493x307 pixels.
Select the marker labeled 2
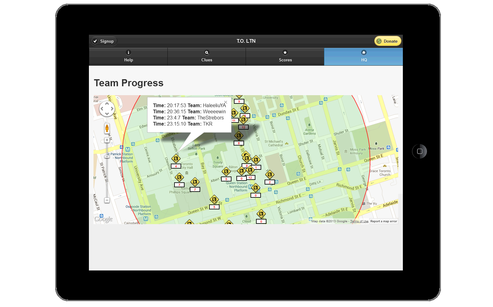coord(270,175)
